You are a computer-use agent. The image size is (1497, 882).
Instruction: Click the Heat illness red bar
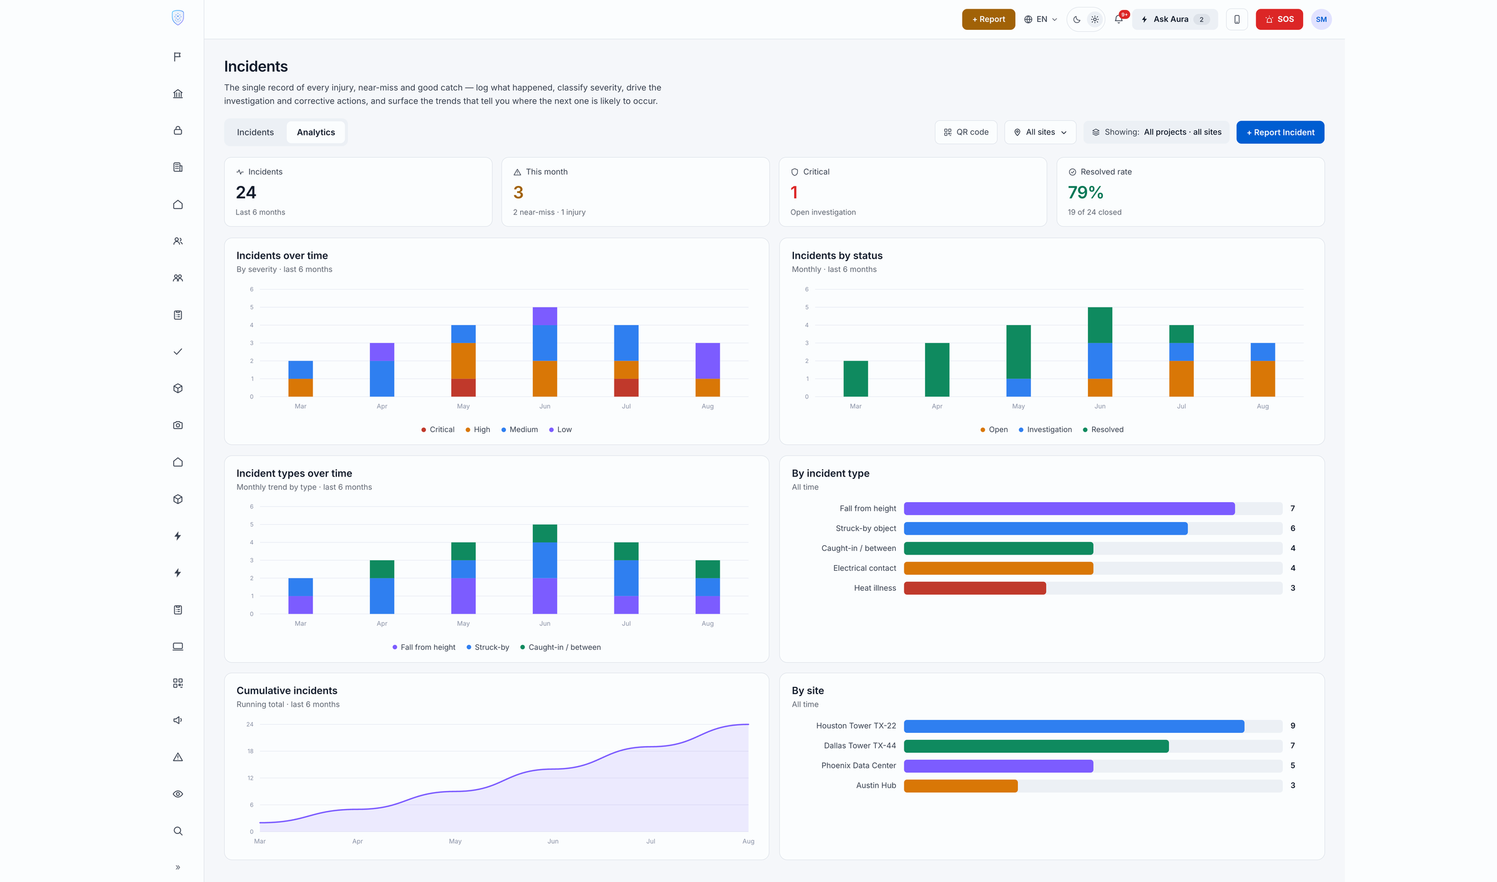975,588
